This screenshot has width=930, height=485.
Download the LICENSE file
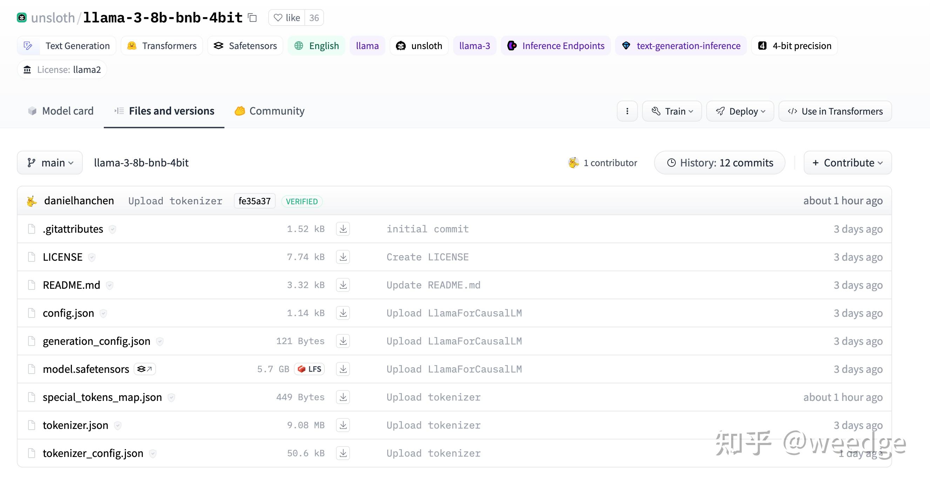tap(343, 257)
